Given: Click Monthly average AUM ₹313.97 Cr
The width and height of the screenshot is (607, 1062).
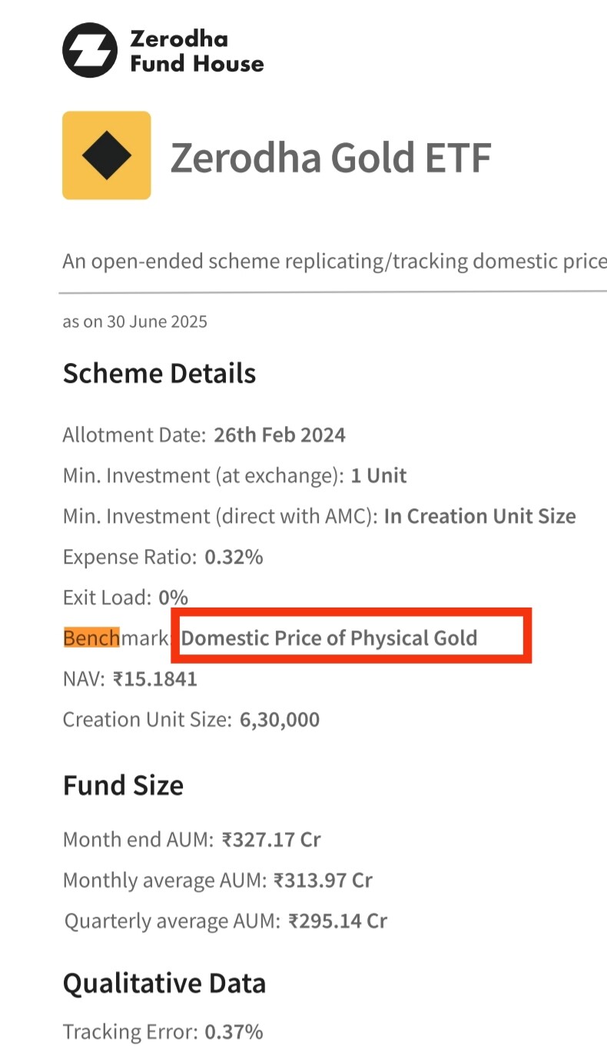Looking at the screenshot, I should point(323,880).
